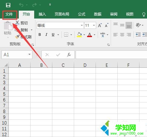Toggle Bold formatting
The height and width of the screenshot is (137, 147).
point(40,35)
